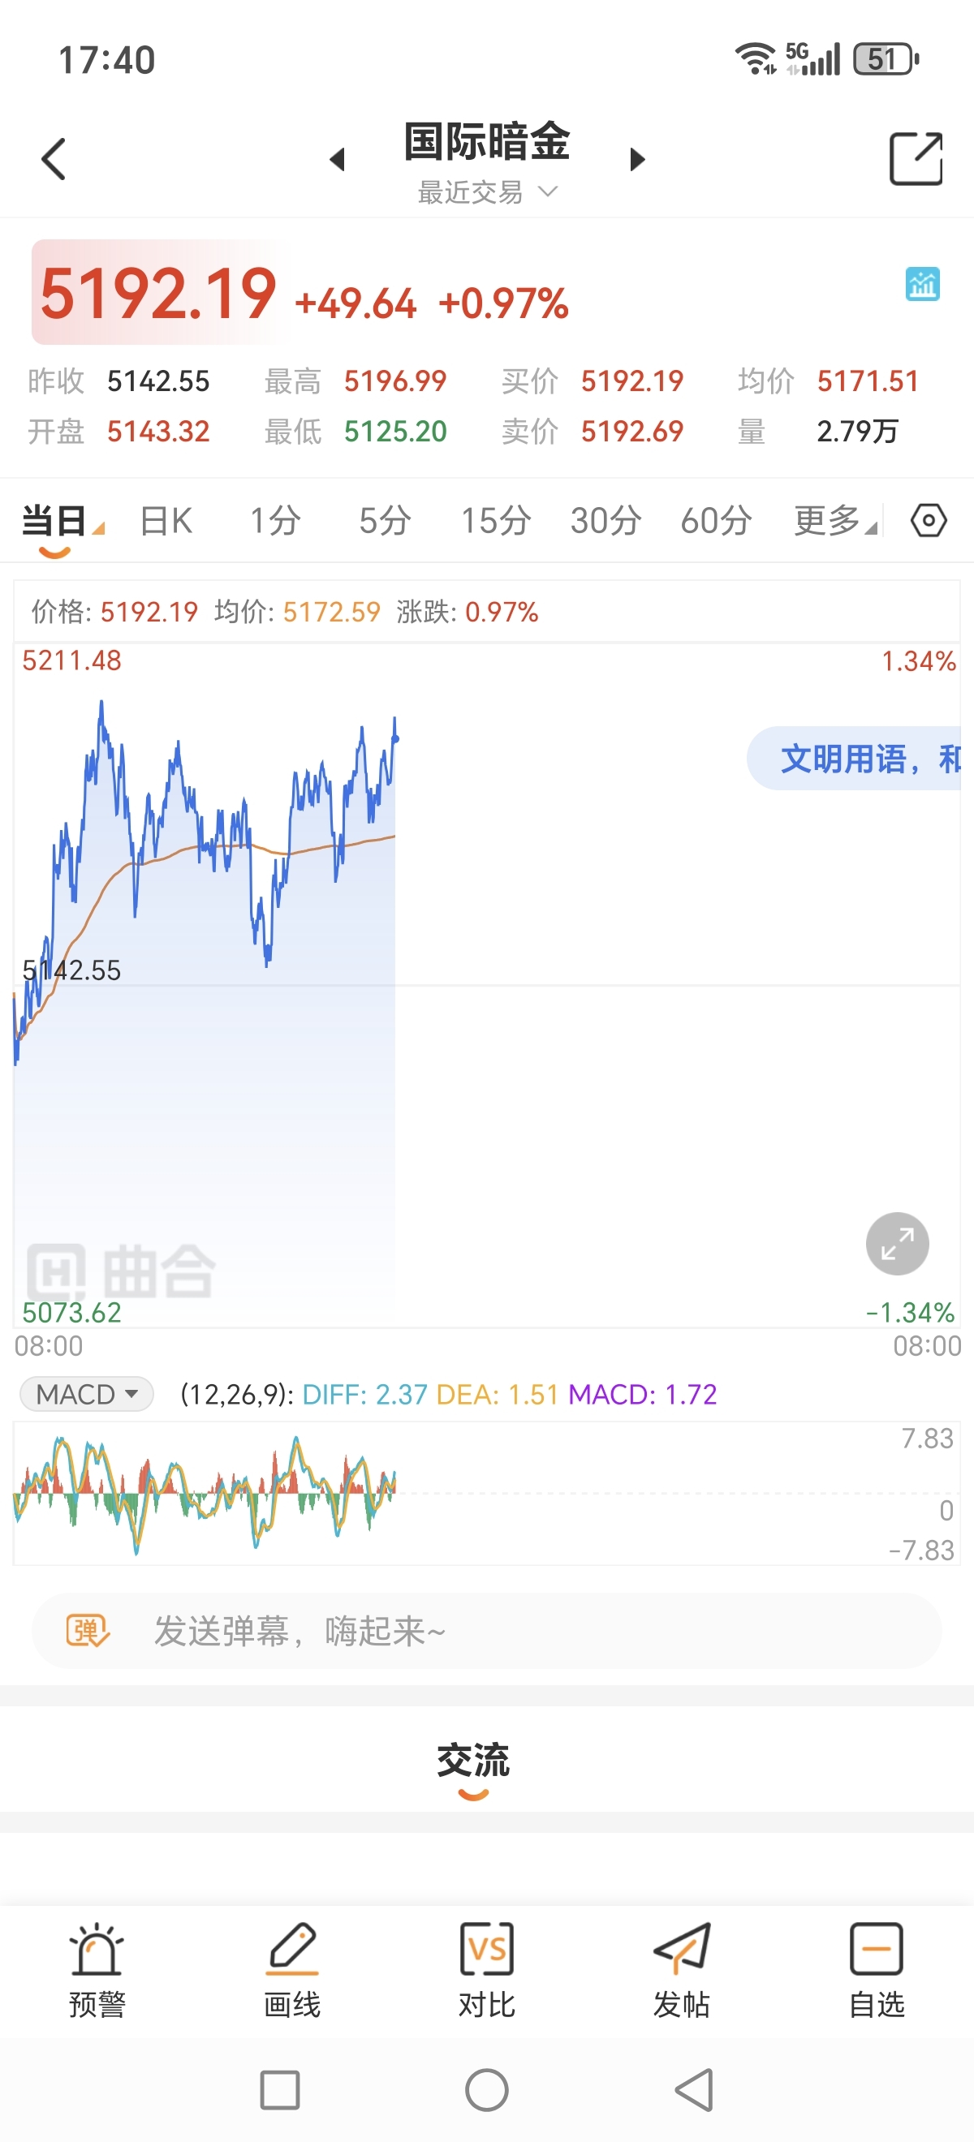Open chart settings hexagon icon
The width and height of the screenshot is (974, 2142).
(x=929, y=522)
